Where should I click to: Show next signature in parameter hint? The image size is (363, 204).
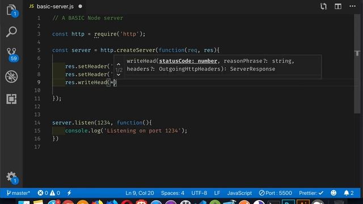(x=119, y=75)
